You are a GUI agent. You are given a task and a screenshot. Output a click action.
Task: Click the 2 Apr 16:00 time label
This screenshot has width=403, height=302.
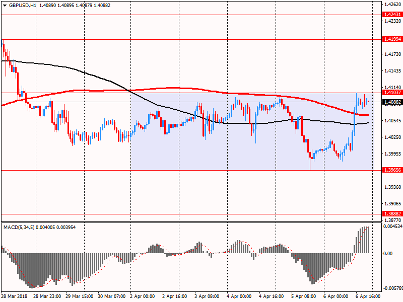click(x=175, y=296)
